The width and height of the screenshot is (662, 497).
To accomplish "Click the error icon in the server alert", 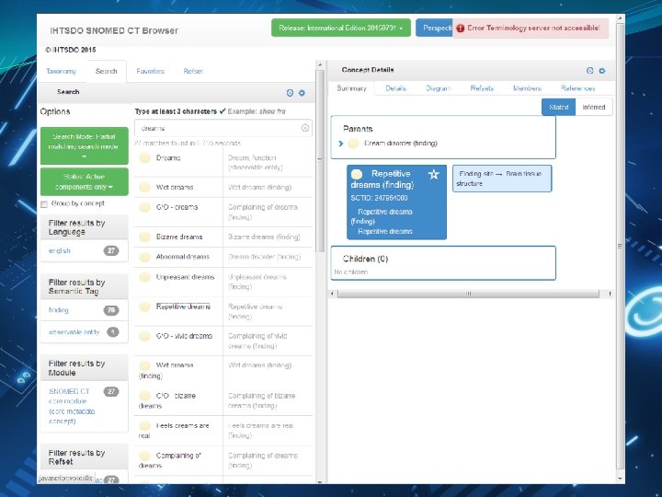I will click(x=461, y=29).
